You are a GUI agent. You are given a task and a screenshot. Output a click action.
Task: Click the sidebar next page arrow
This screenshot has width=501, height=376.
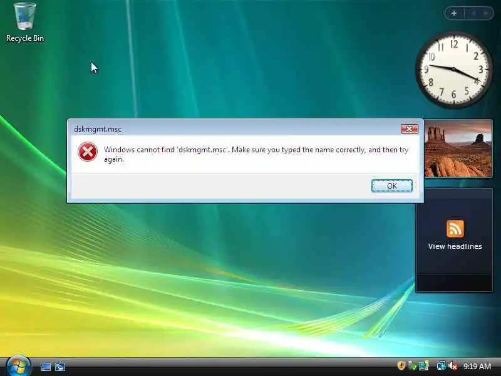click(486, 13)
